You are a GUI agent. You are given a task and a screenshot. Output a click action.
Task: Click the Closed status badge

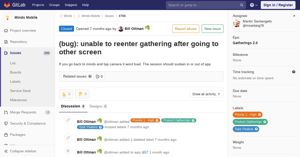coord(66,29)
